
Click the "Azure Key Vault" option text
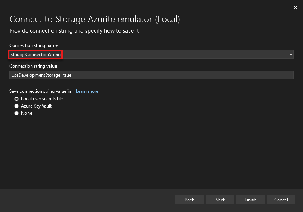tap(36, 106)
